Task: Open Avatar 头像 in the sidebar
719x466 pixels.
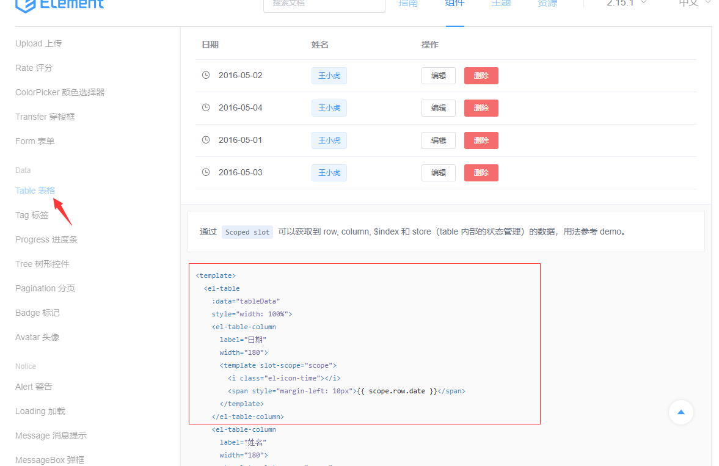Action: coord(37,337)
